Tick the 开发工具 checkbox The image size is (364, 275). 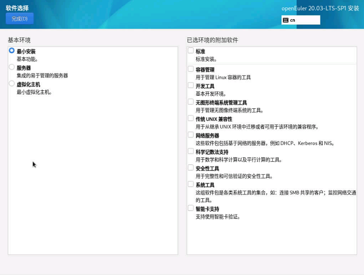point(191,85)
